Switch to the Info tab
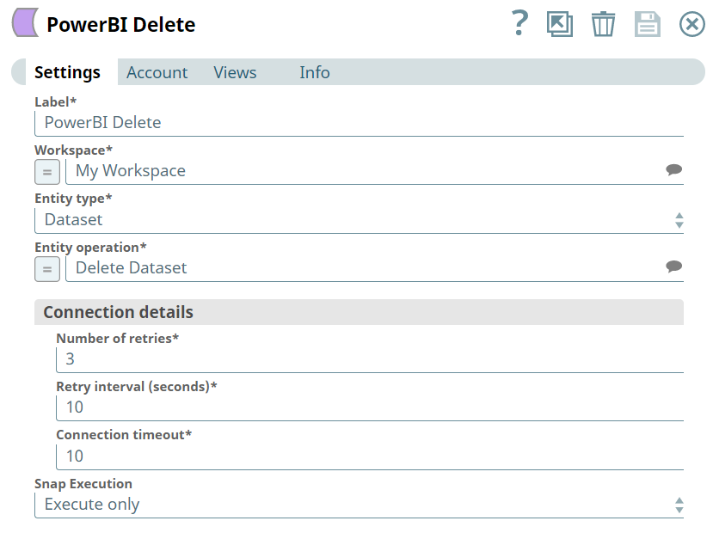 pyautogui.click(x=314, y=72)
